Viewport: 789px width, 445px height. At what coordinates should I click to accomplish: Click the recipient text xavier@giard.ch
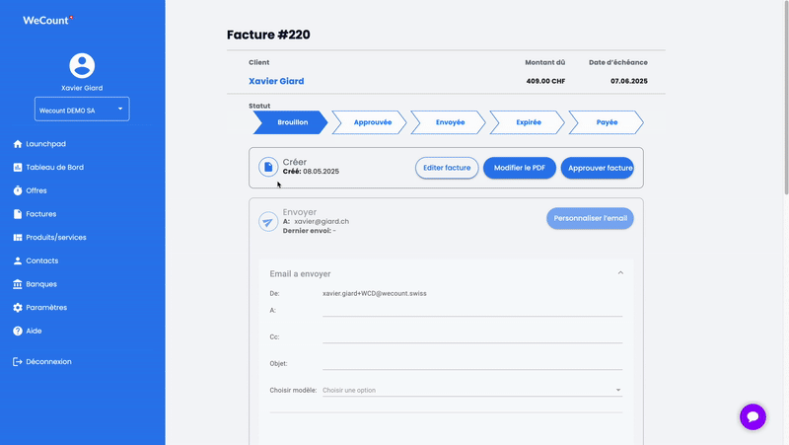tap(322, 221)
